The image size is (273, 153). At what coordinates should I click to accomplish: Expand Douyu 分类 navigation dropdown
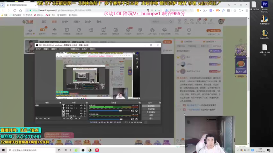tap(65, 22)
